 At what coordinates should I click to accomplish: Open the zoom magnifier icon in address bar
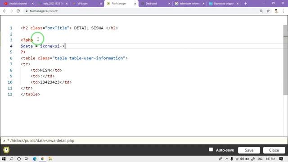(x=261, y=11)
